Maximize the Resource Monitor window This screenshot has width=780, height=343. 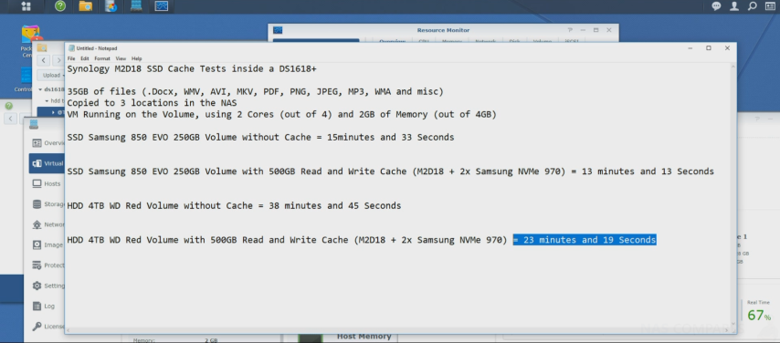(x=596, y=30)
